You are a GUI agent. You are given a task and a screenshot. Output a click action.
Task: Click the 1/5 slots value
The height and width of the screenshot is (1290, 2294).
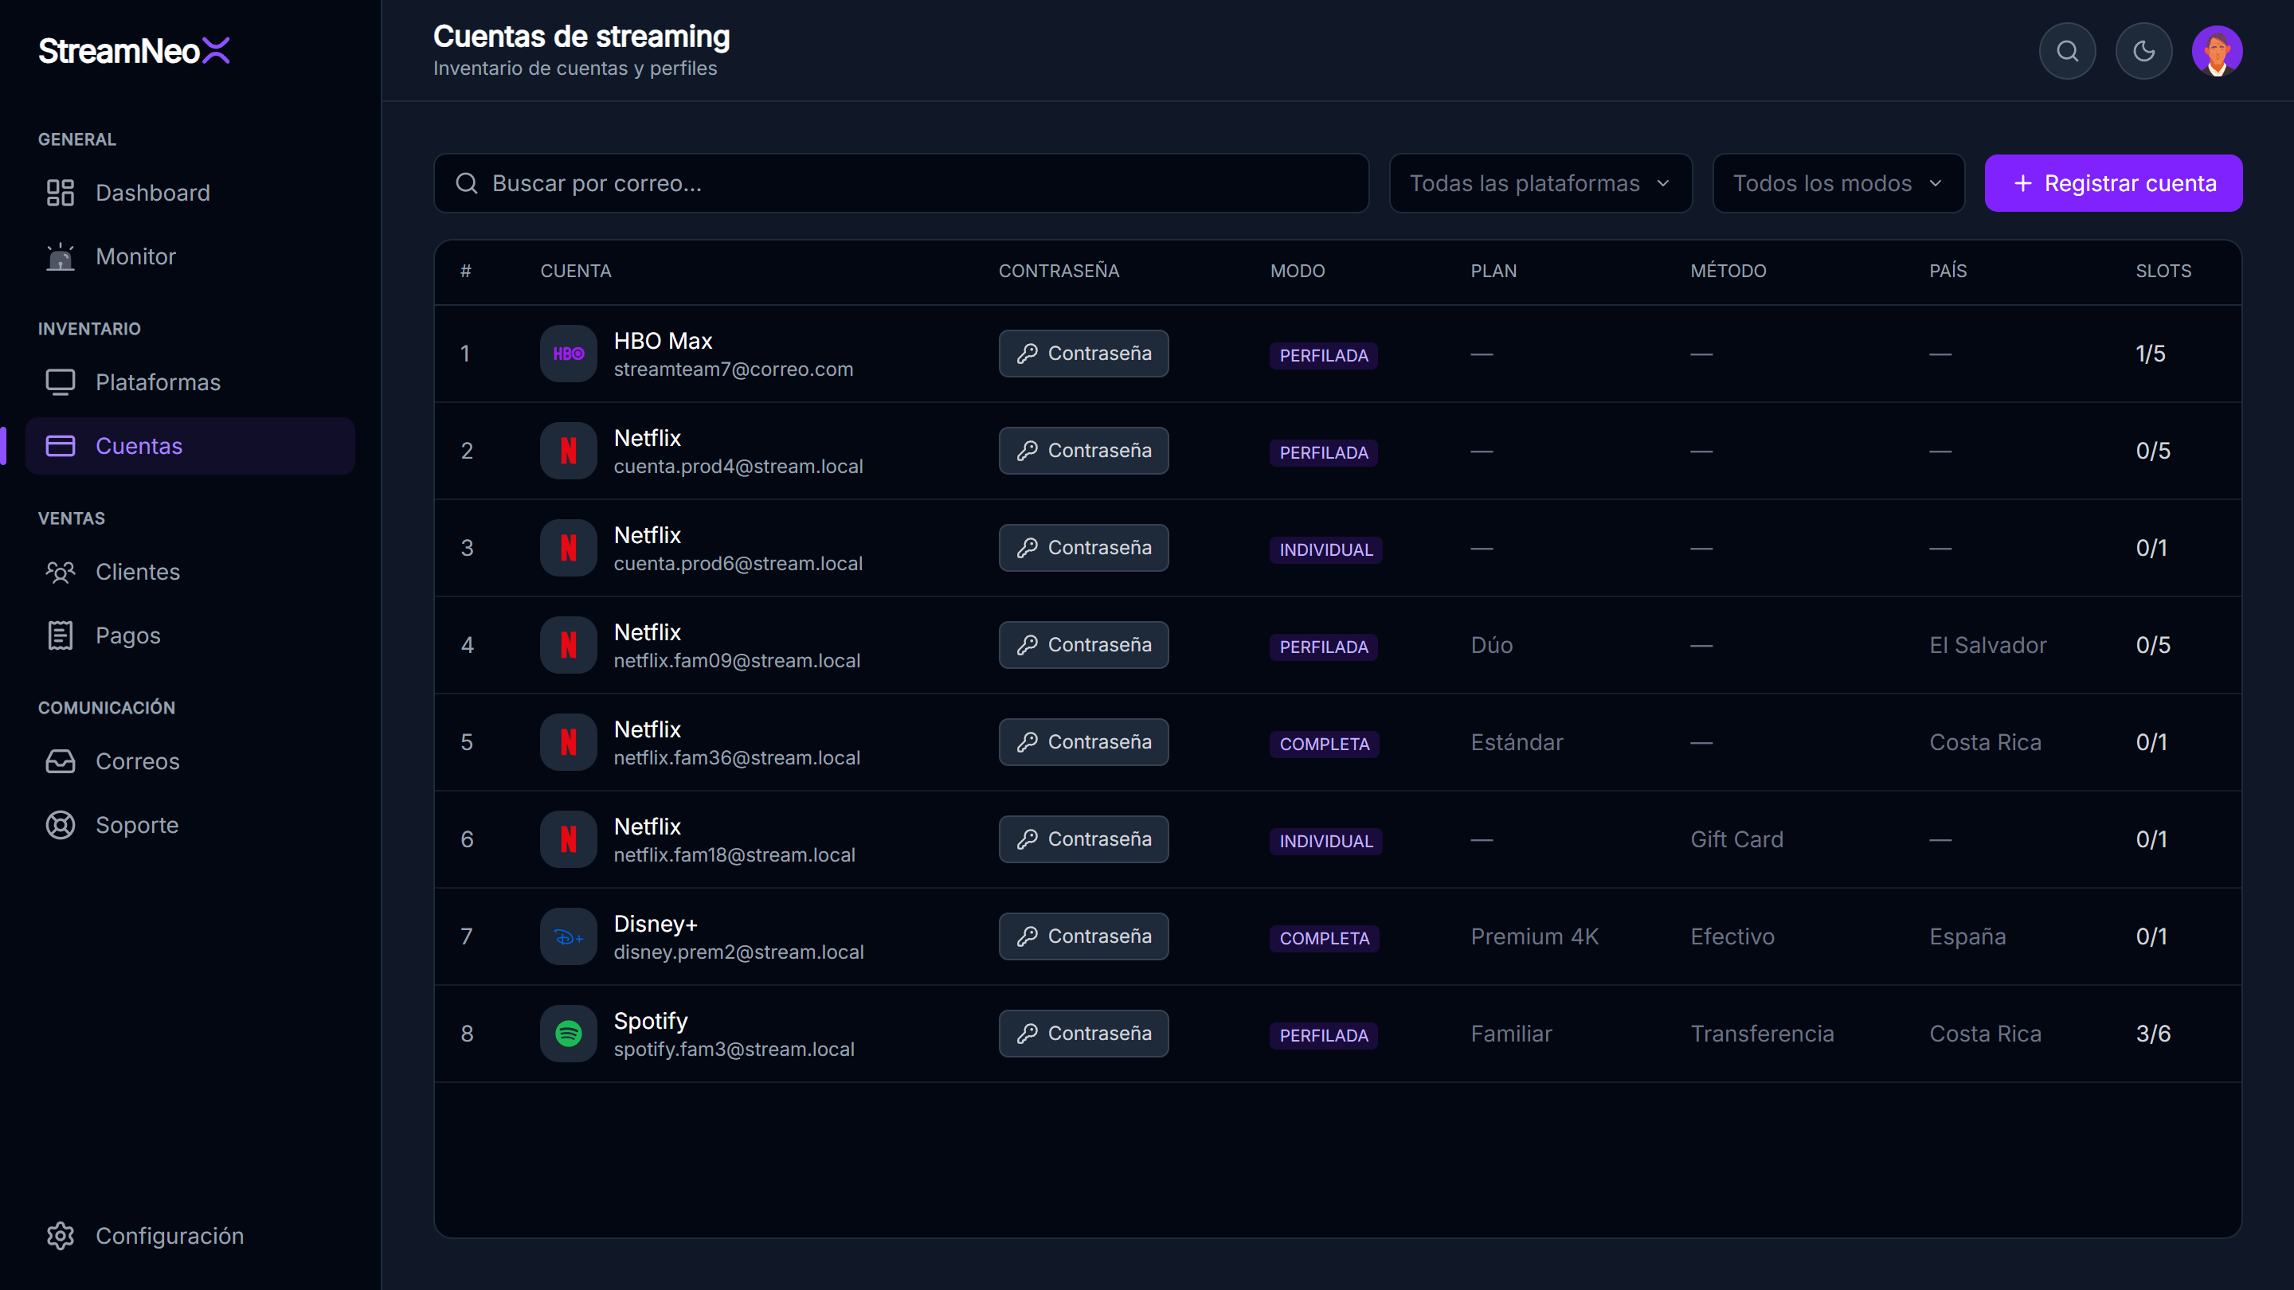[x=2150, y=354]
